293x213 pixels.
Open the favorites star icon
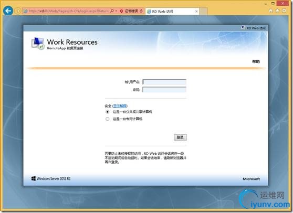tap(277, 10)
